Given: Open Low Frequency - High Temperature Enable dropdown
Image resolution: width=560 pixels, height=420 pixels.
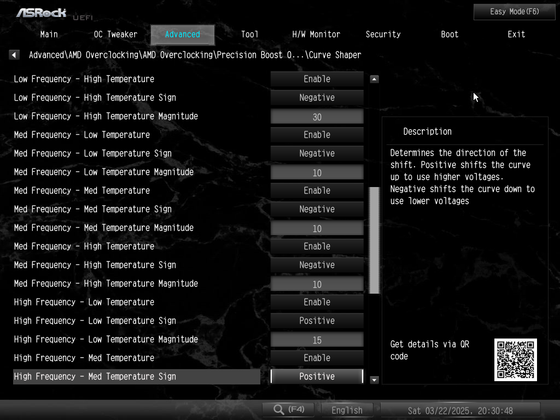Looking at the screenshot, I should click(317, 79).
